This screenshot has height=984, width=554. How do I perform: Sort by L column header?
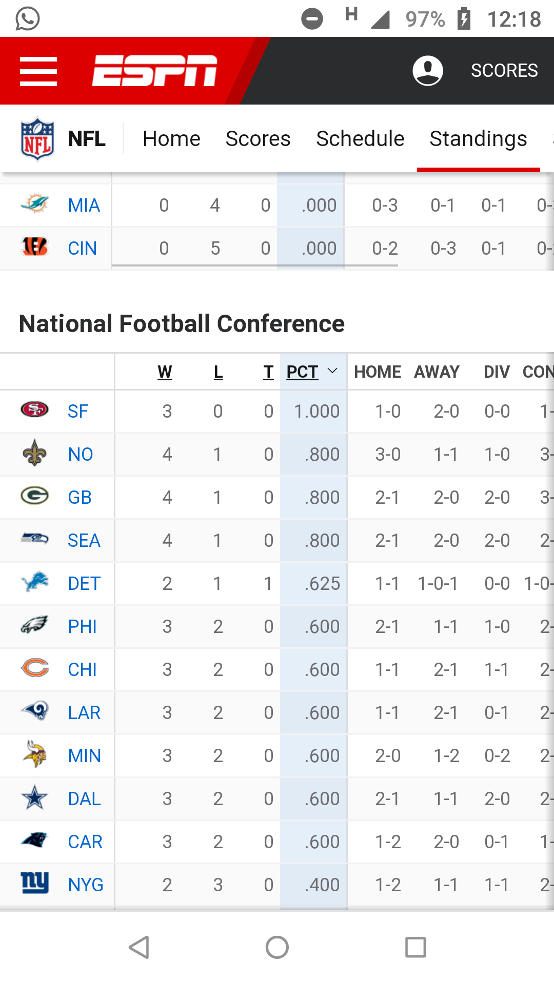218,372
